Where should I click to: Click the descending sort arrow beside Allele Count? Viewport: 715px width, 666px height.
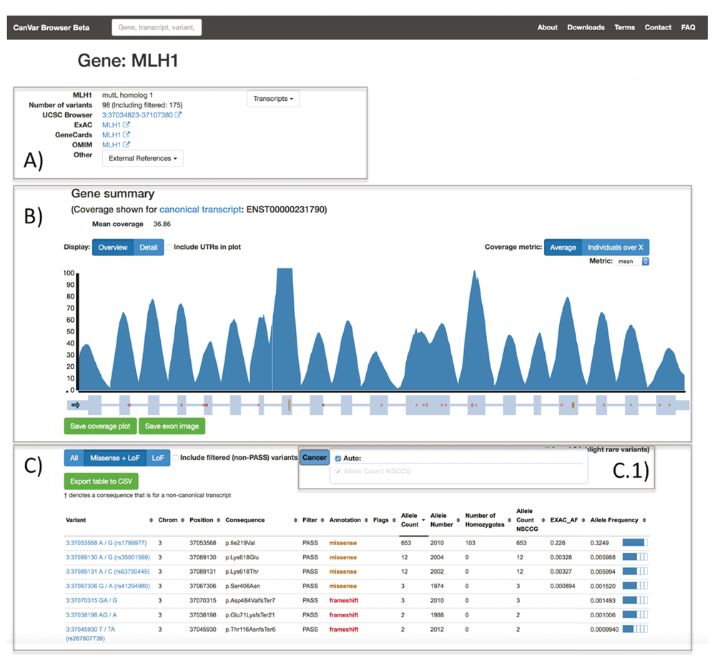pos(423,520)
